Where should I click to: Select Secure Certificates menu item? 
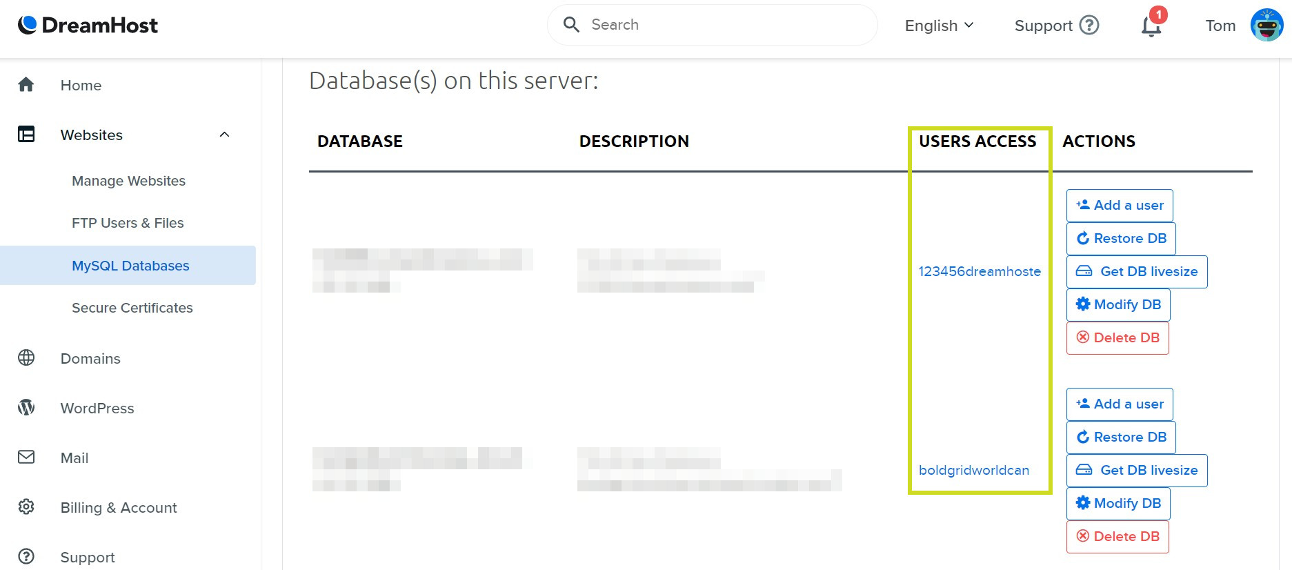132,308
